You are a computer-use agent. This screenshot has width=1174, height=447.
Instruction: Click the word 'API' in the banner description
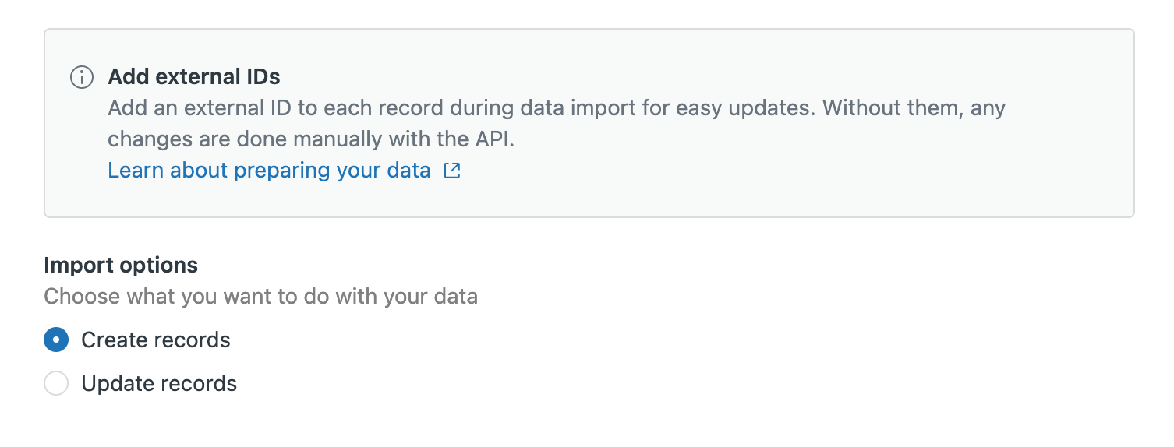pos(492,139)
